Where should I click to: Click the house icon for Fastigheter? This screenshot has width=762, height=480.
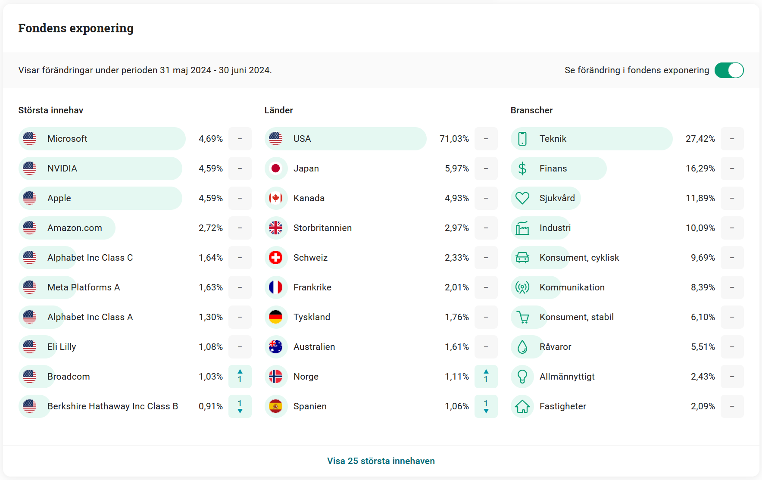(522, 406)
